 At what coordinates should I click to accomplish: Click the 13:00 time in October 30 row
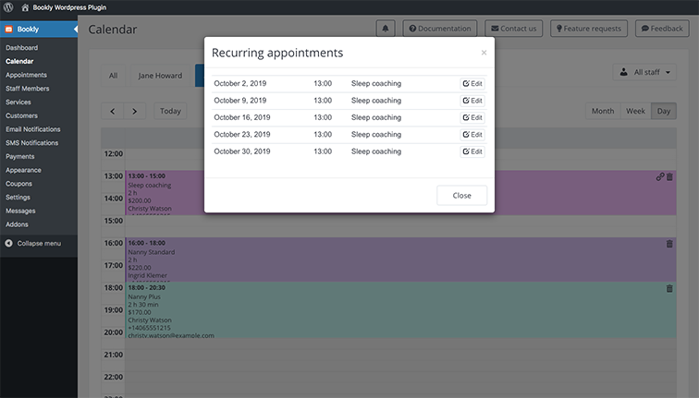pyautogui.click(x=323, y=151)
